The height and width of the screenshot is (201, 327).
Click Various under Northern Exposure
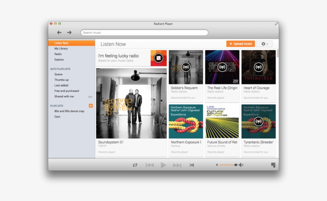point(175,146)
